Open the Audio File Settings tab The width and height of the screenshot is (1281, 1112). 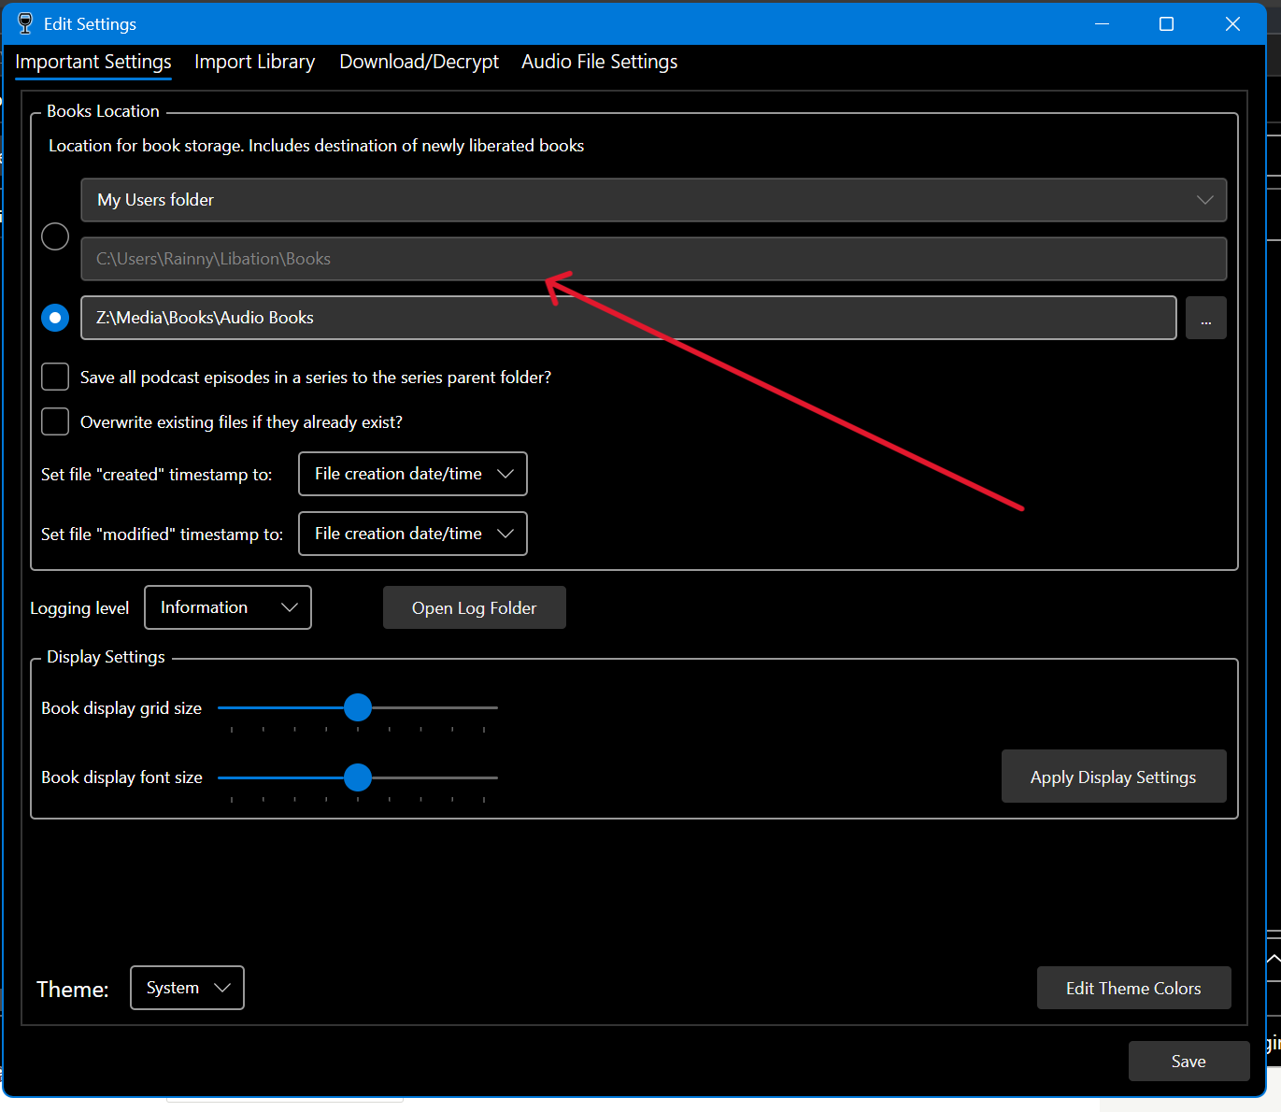[x=599, y=62]
